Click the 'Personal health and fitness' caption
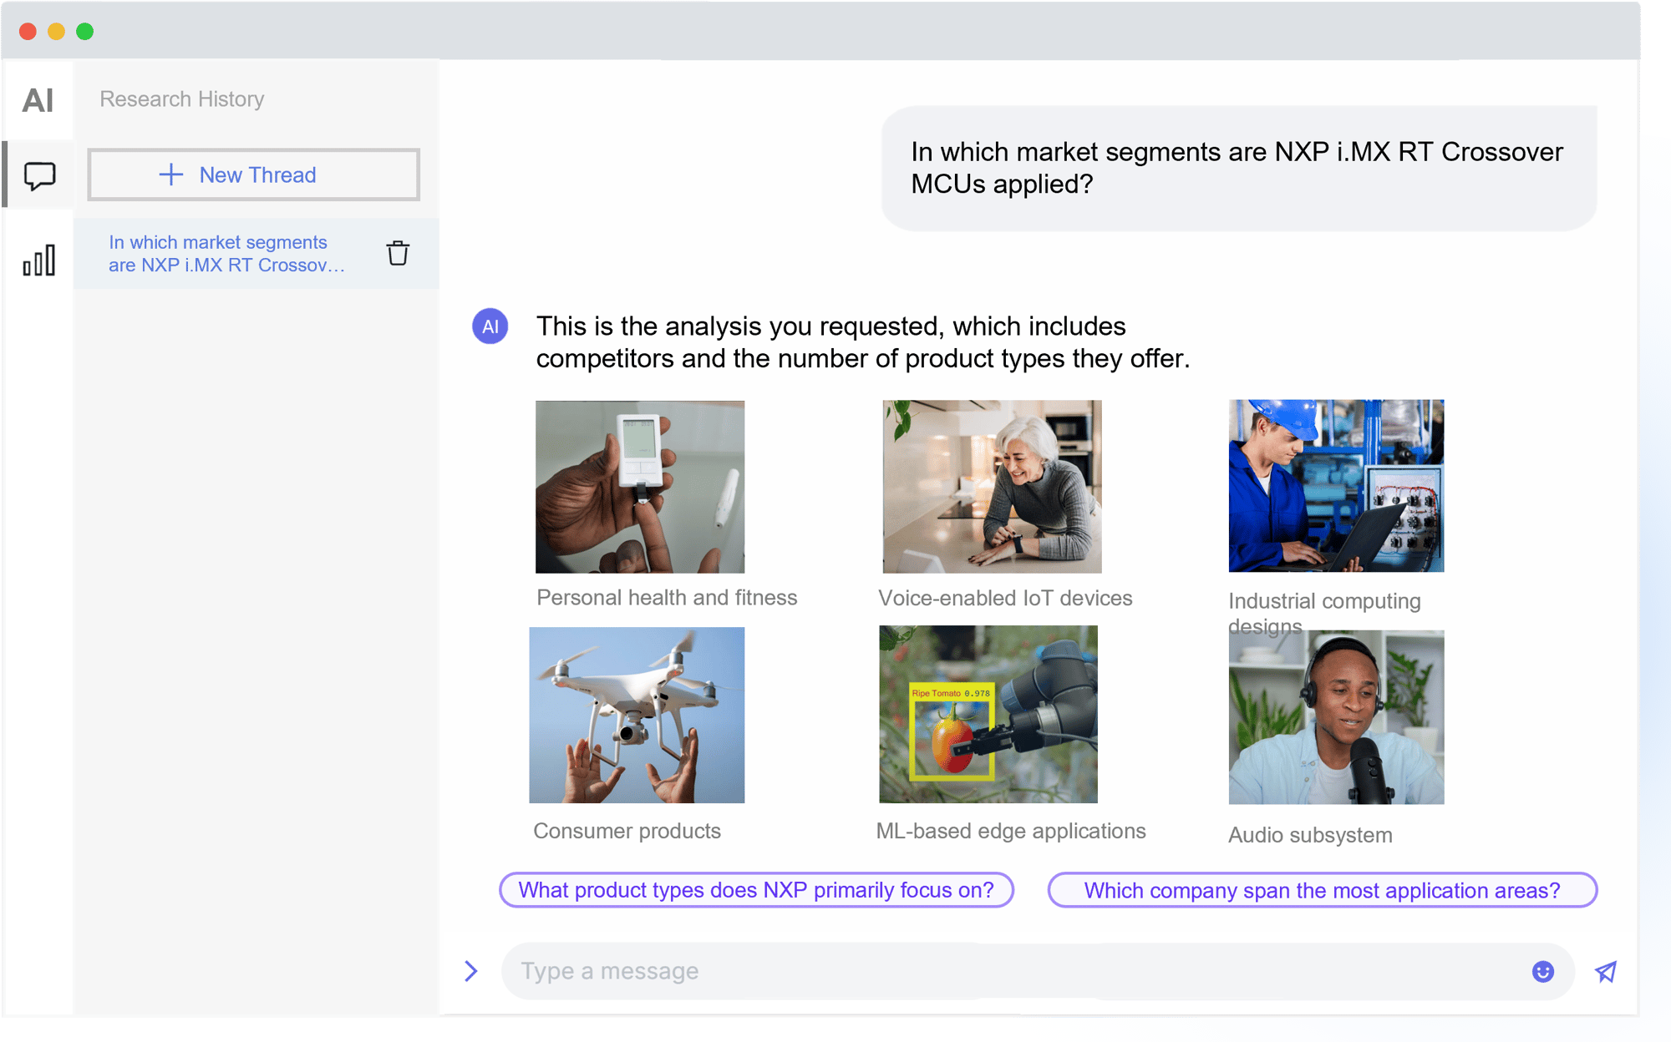Viewport: 1671px width, 1042px height. click(667, 598)
